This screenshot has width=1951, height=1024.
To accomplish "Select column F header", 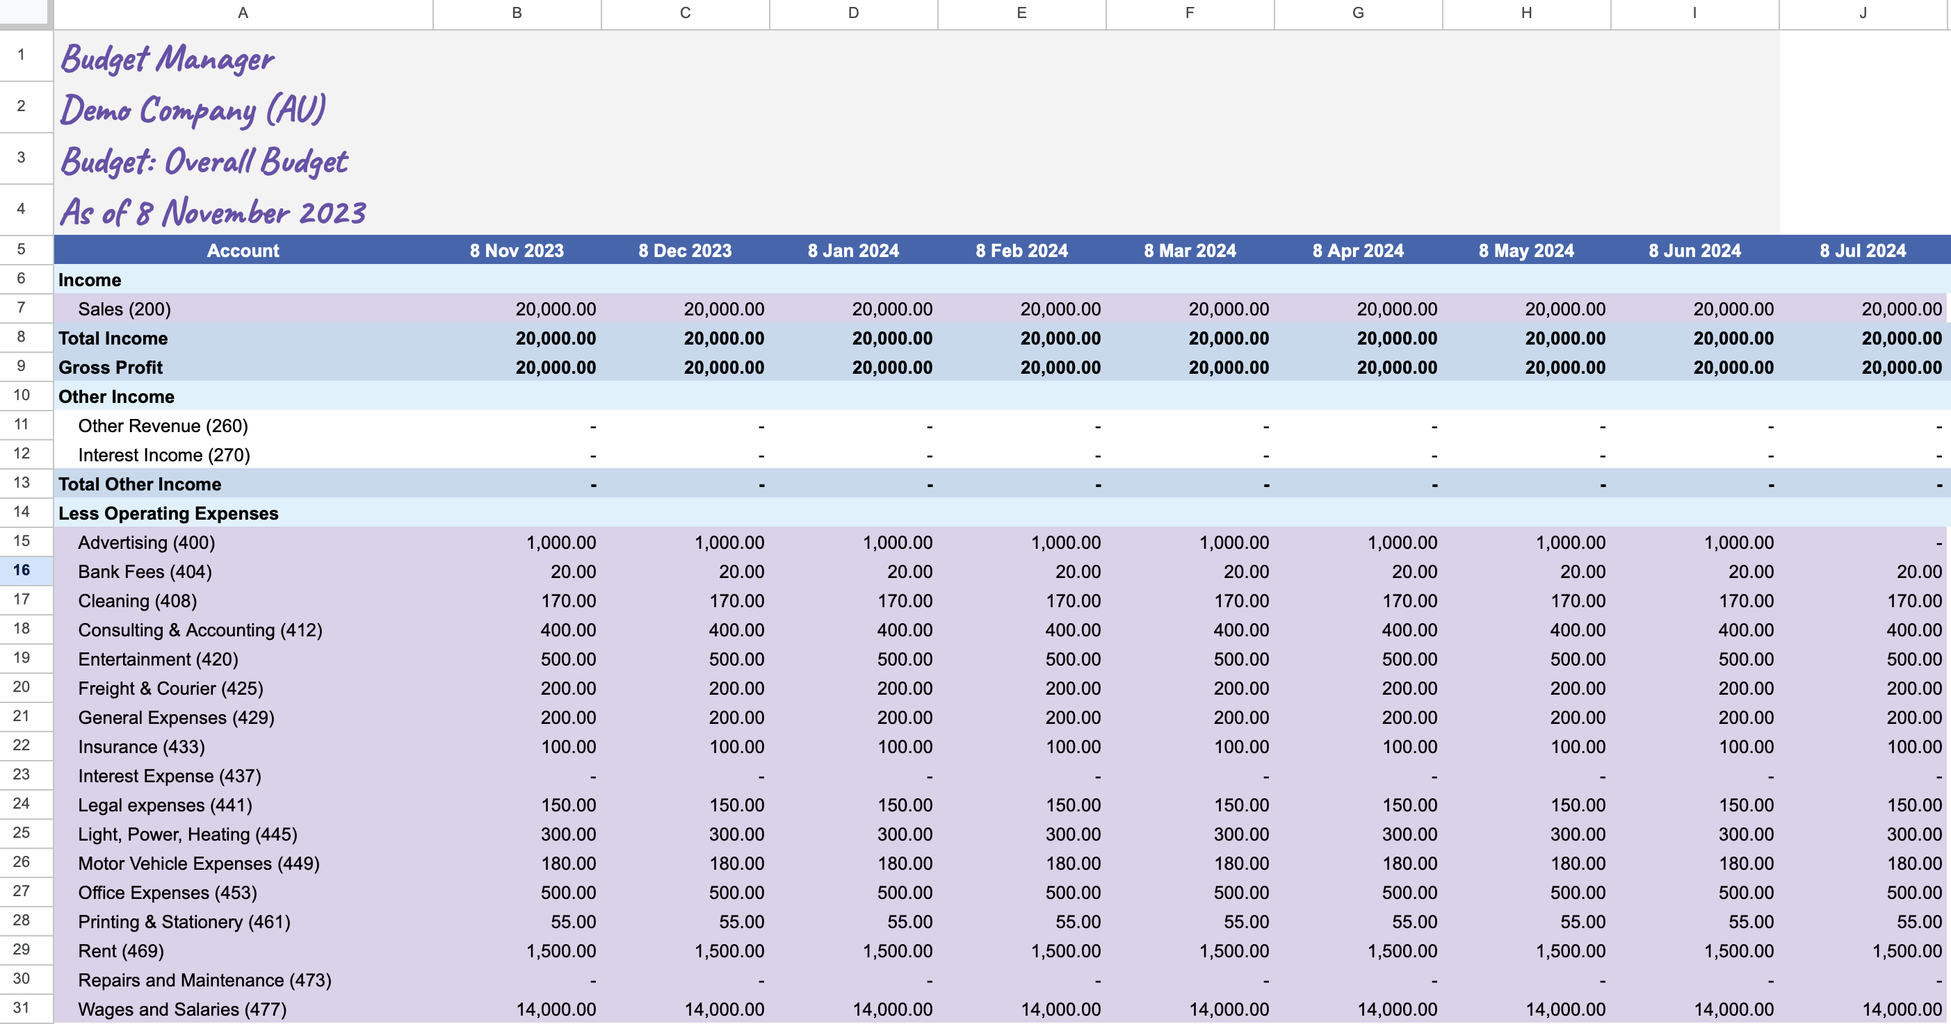I will point(1190,13).
